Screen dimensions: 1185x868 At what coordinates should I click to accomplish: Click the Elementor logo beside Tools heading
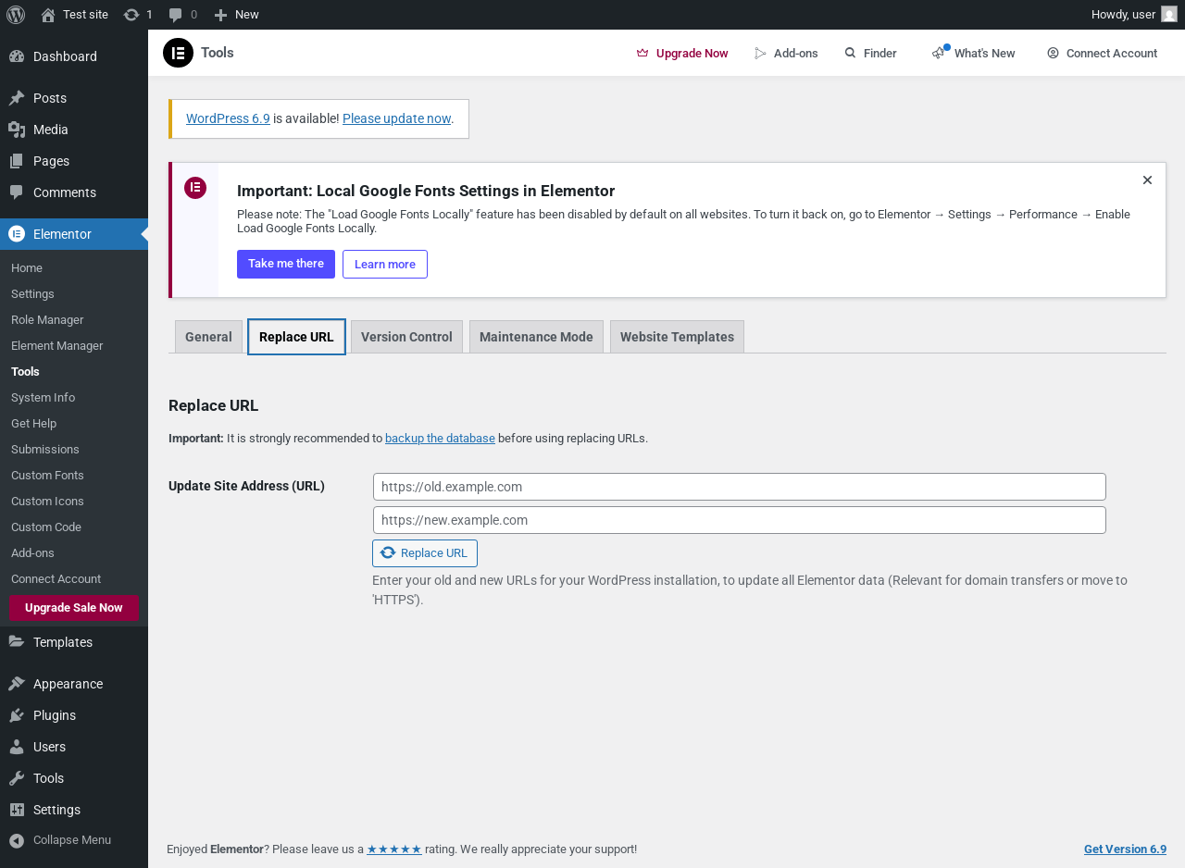coord(178,53)
